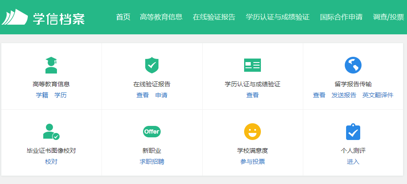Open 首页 in the top navigation
Screen dimensions: 407x184
pyautogui.click(x=123, y=17)
